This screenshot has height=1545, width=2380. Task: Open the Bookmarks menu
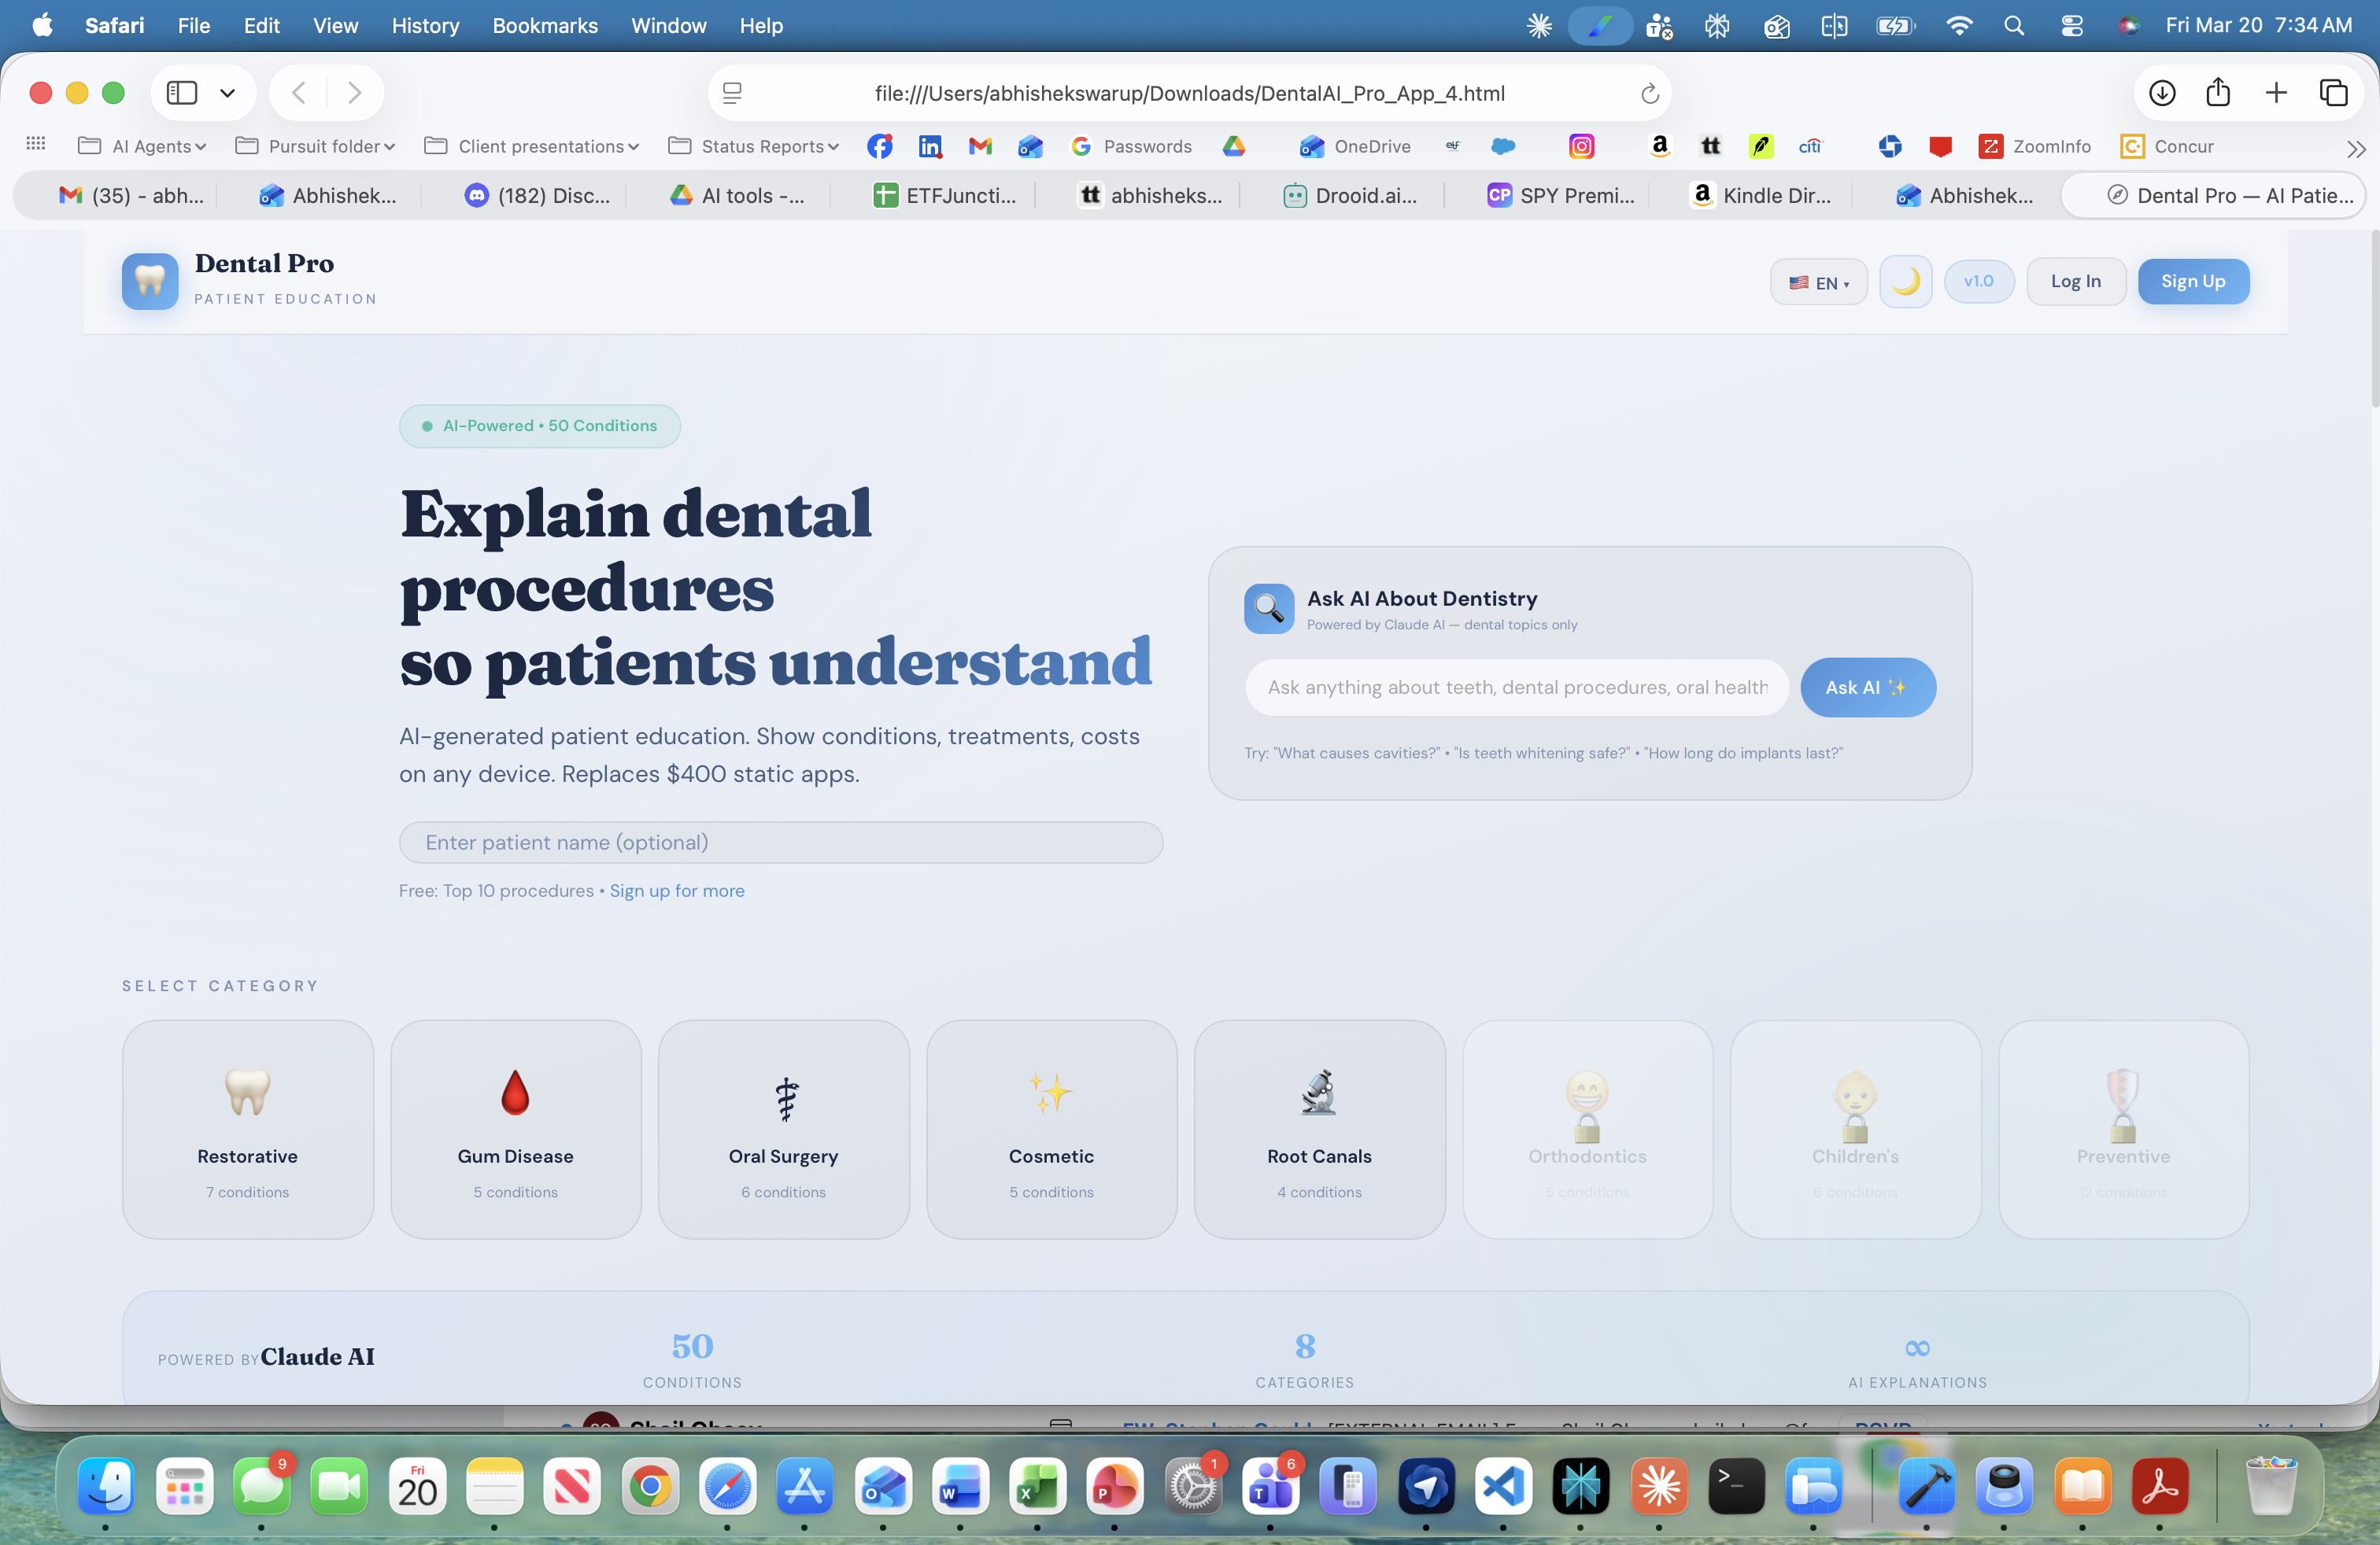[x=544, y=26]
